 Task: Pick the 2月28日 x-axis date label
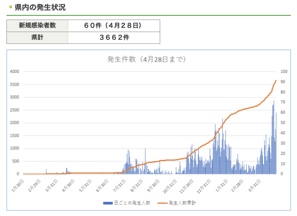pyautogui.click(x=238, y=184)
